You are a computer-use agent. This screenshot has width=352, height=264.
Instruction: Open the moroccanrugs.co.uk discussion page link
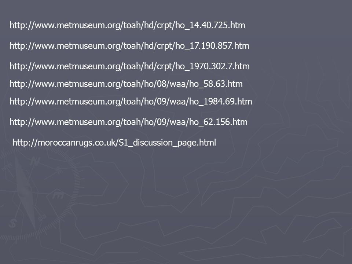pos(114,143)
